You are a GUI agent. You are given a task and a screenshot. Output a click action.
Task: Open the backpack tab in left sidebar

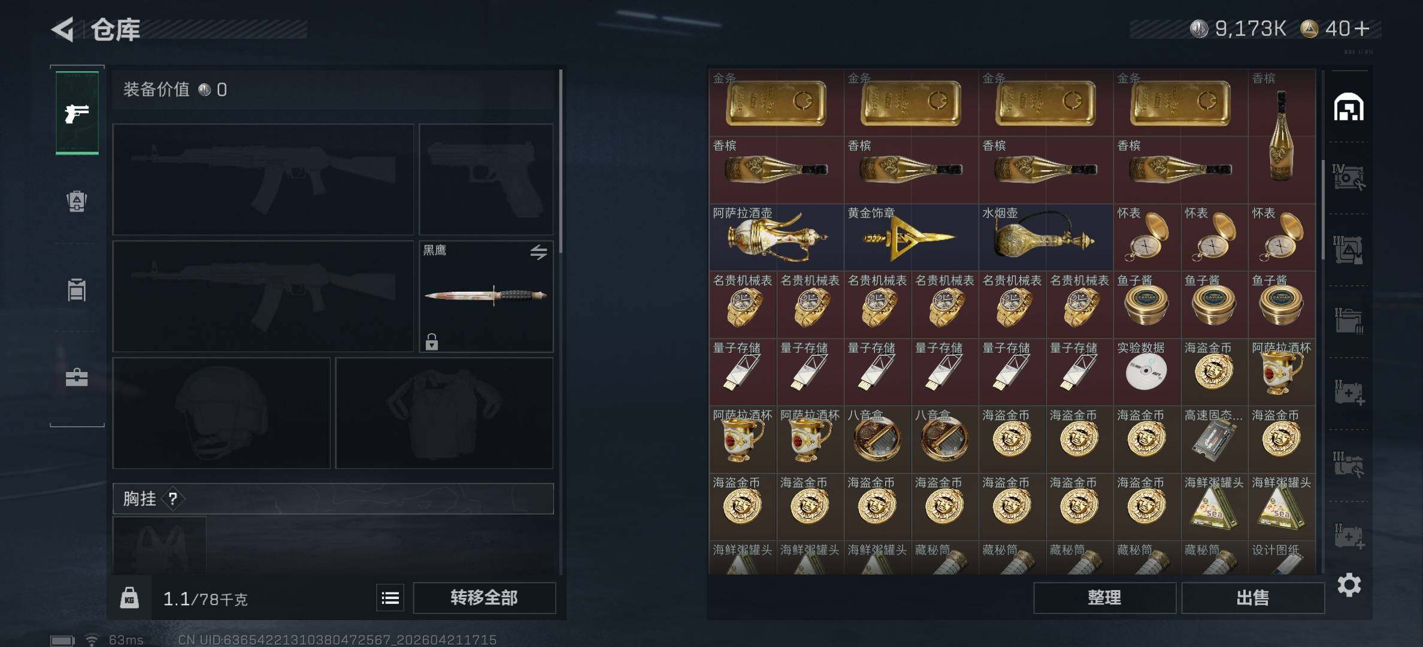(77, 201)
